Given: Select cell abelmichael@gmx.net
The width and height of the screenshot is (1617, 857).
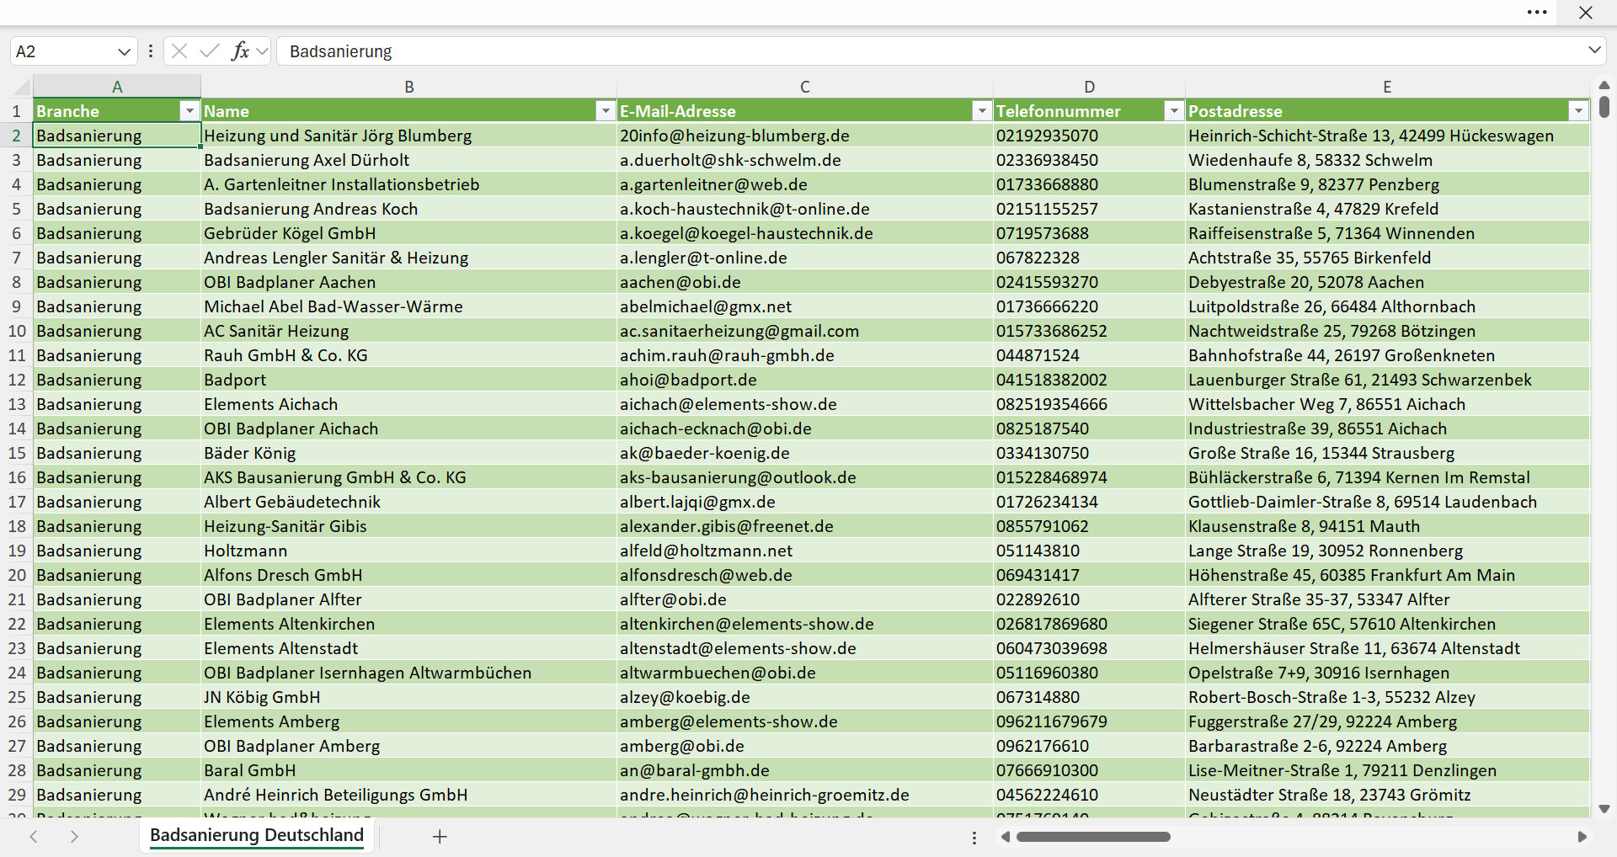Looking at the screenshot, I should 805,306.
